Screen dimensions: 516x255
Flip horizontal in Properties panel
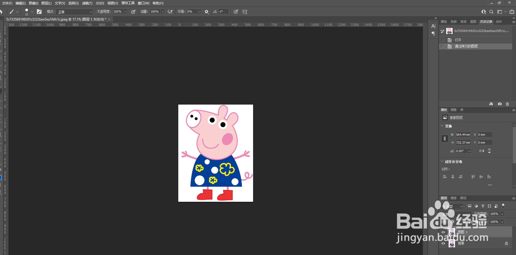[x=482, y=151]
